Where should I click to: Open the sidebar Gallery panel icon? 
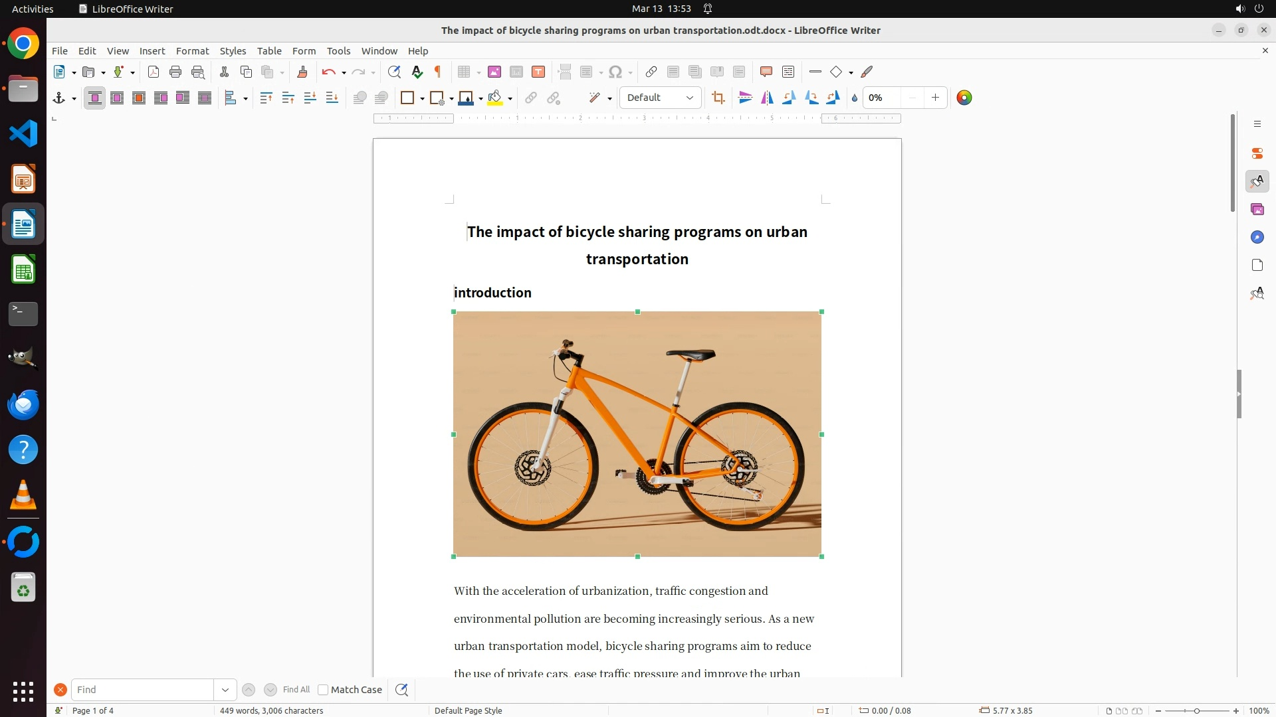(x=1257, y=210)
